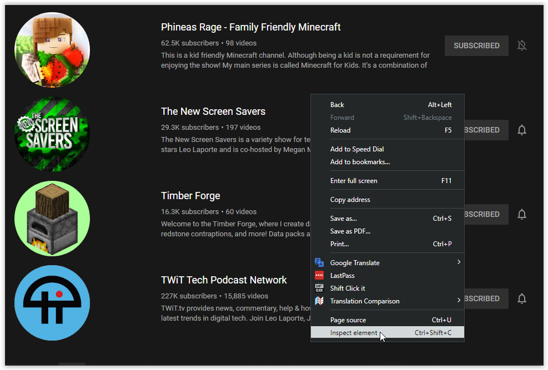Open Timber Forge channel title link
This screenshot has height=370, width=548.
[190, 196]
